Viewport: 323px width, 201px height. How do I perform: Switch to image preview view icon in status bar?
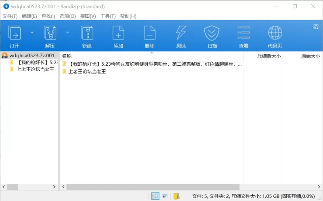[165, 196]
